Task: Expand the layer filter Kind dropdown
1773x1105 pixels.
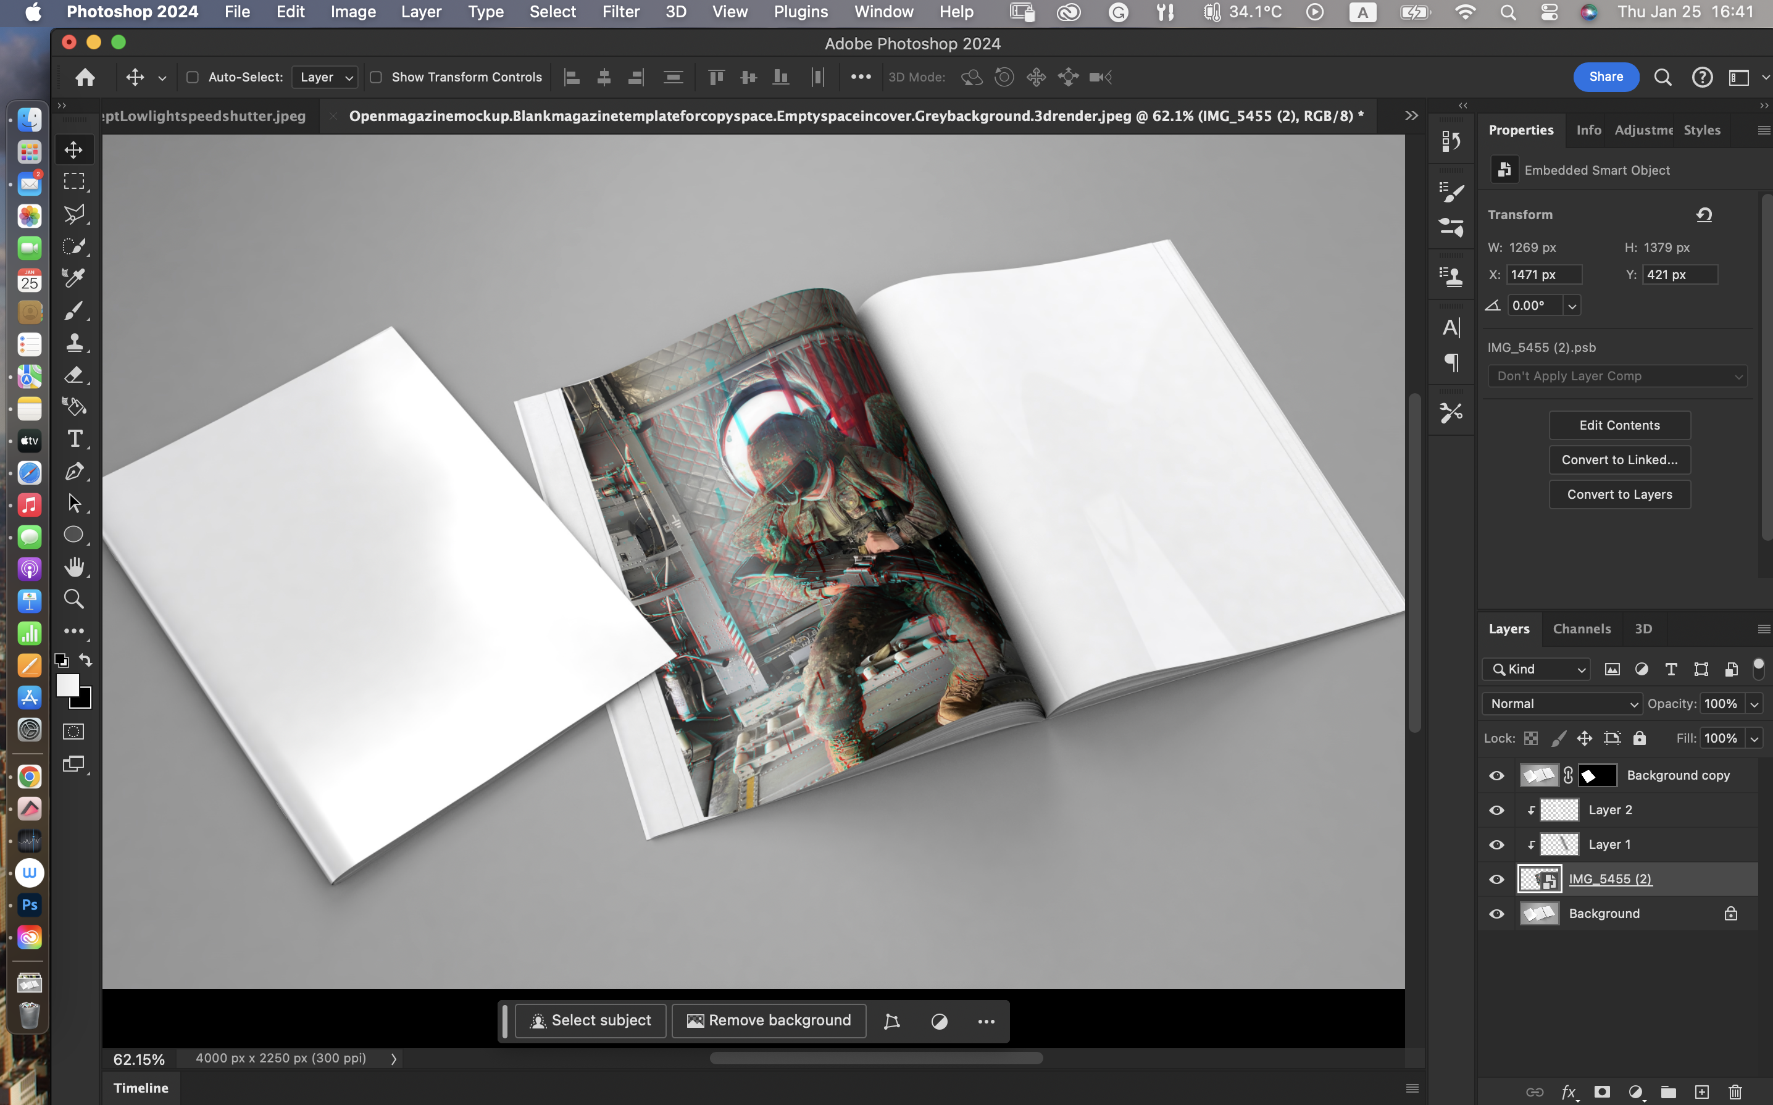Action: [x=1536, y=669]
